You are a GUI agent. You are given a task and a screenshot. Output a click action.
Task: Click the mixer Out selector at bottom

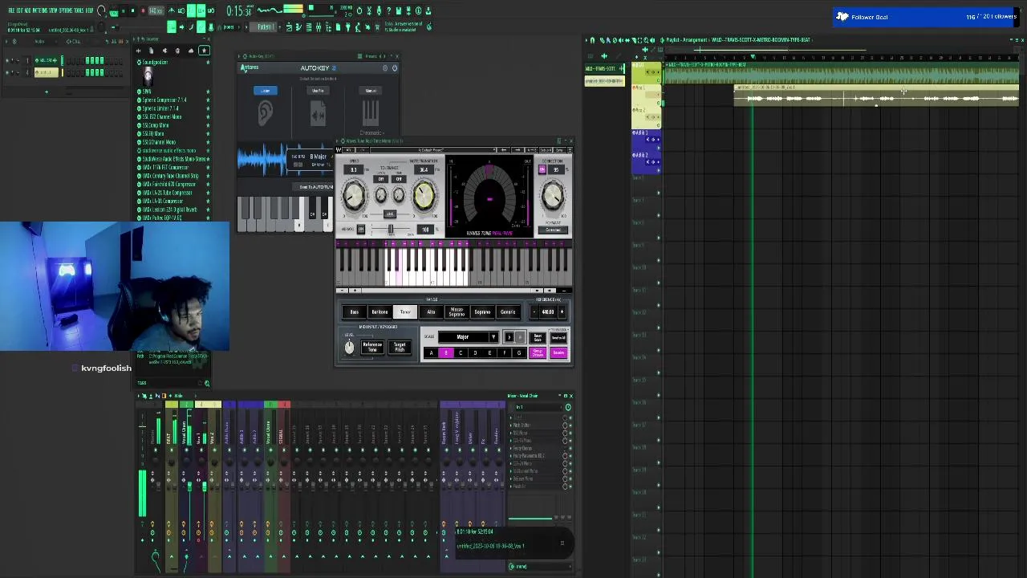pos(539,567)
